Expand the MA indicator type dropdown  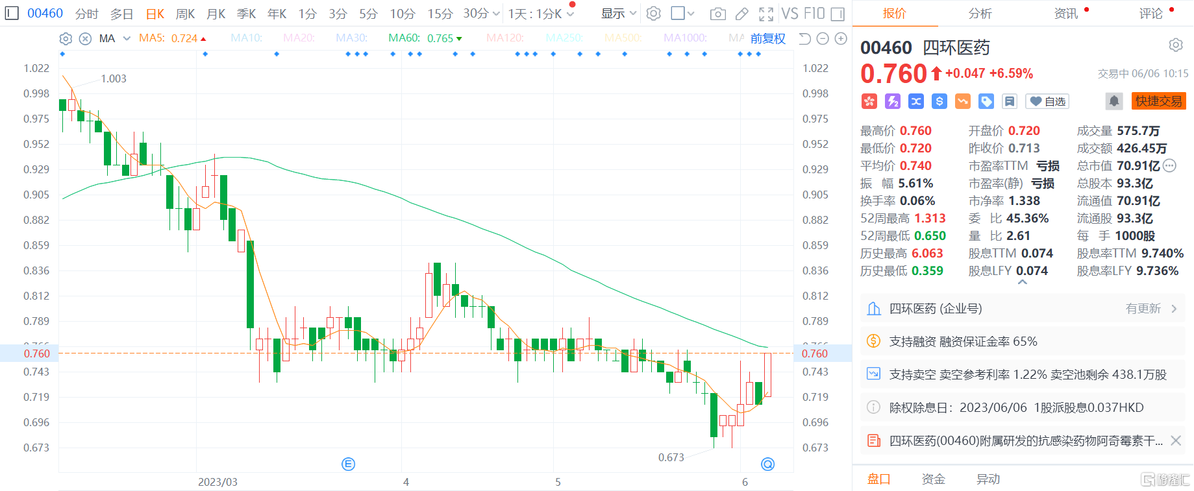point(127,39)
